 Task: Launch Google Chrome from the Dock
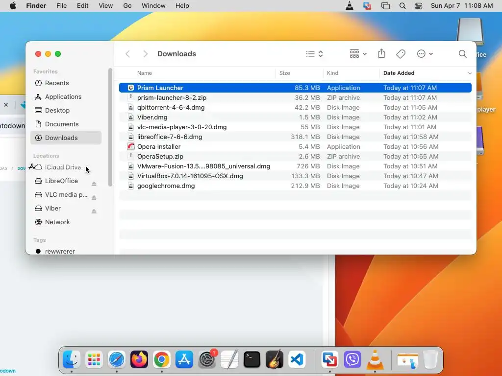pos(162,359)
